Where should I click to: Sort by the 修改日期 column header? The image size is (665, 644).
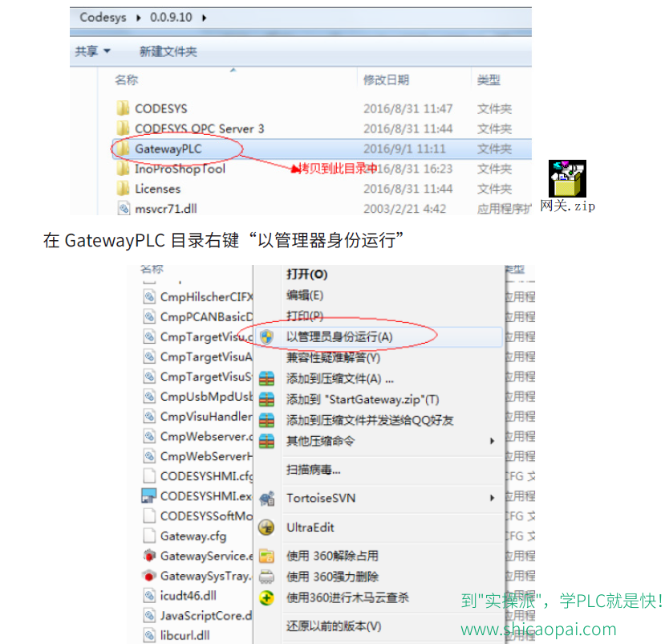click(x=386, y=79)
